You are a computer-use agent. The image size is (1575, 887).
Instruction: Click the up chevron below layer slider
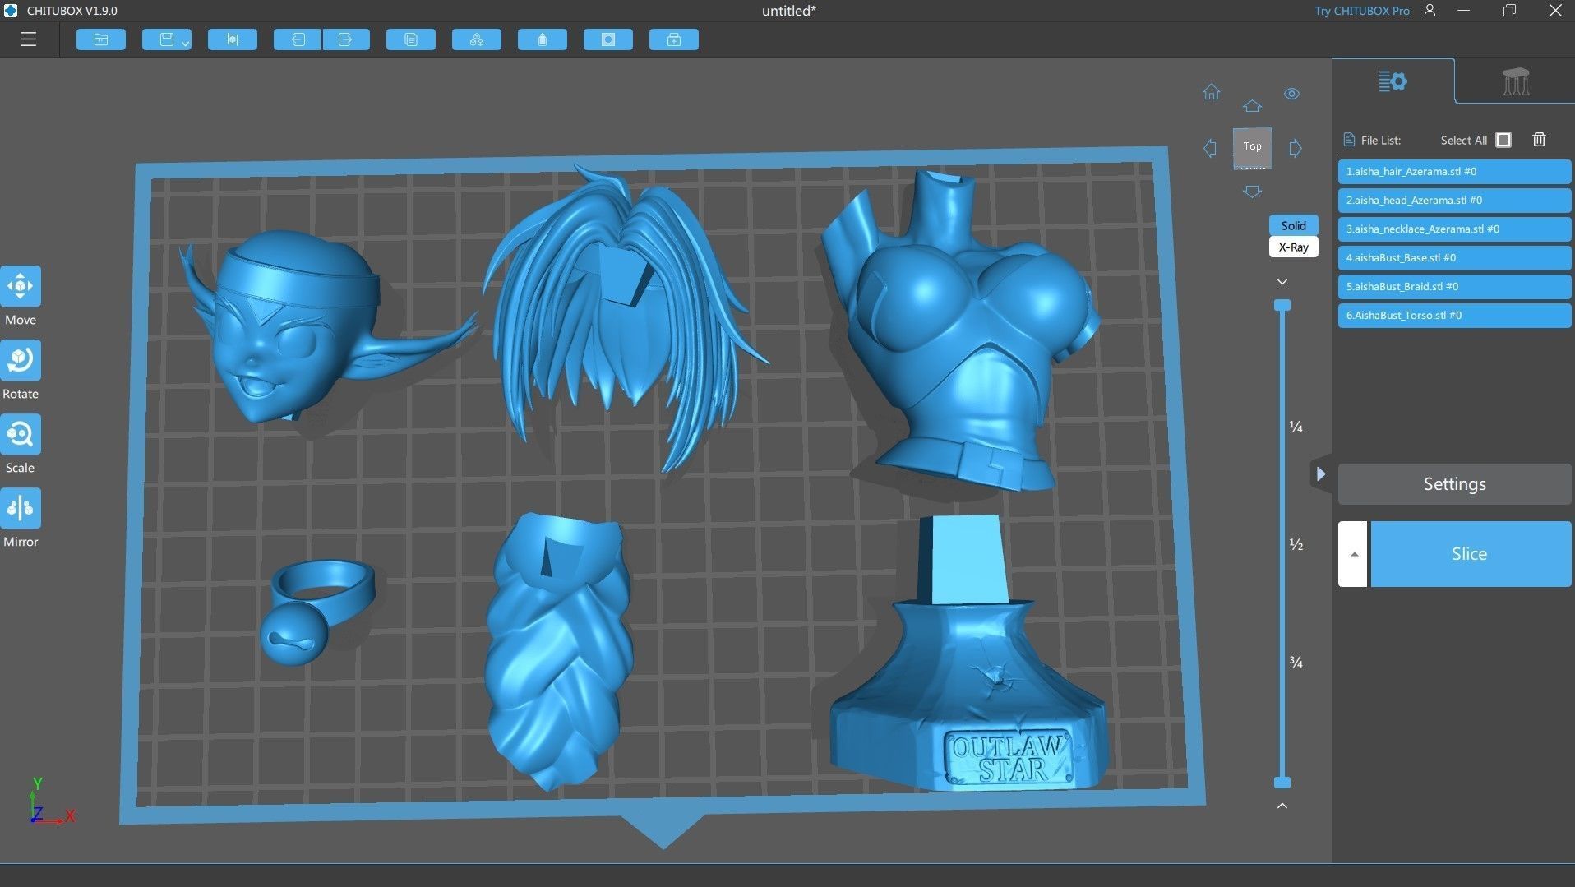pyautogui.click(x=1282, y=806)
